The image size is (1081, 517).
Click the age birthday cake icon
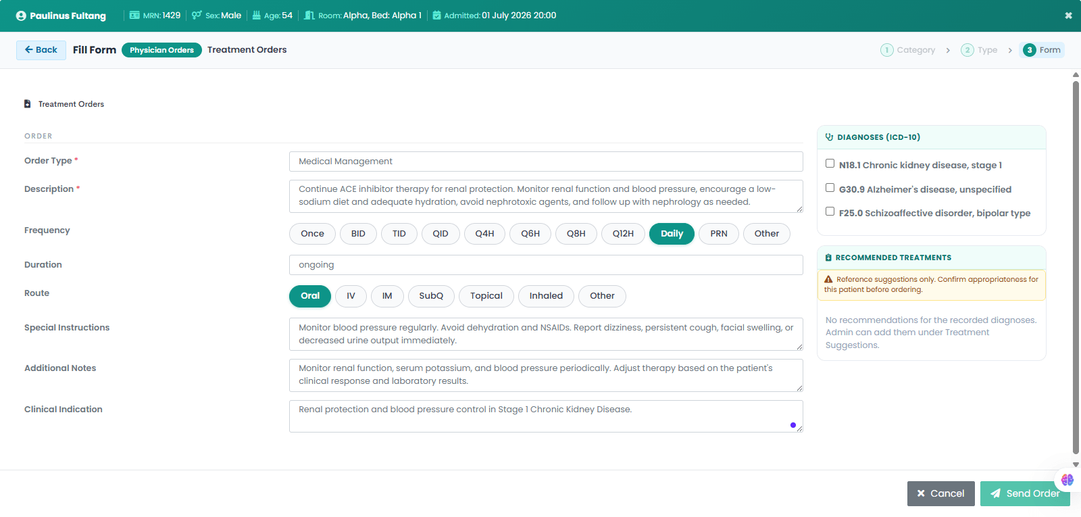(x=257, y=15)
